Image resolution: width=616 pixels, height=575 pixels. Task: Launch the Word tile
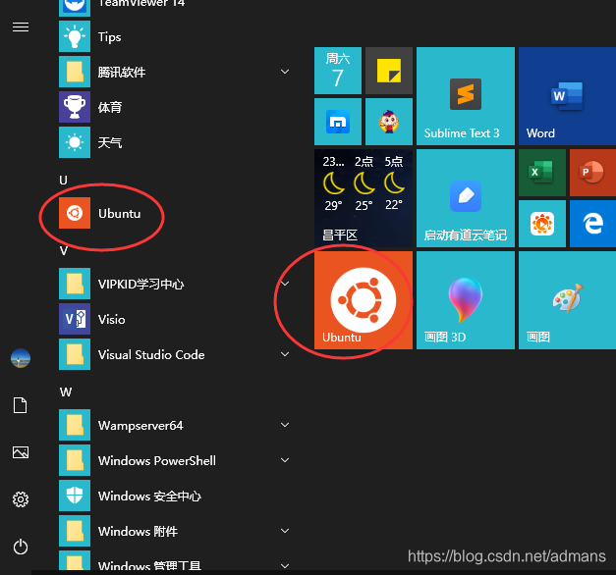(567, 96)
